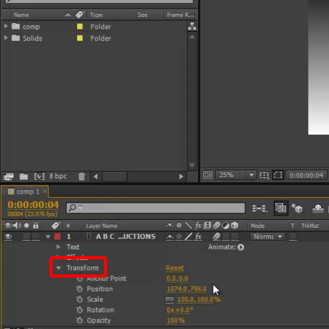Open the Animate text menu arrow
Viewport: 329px width, 329px height.
[241, 247]
